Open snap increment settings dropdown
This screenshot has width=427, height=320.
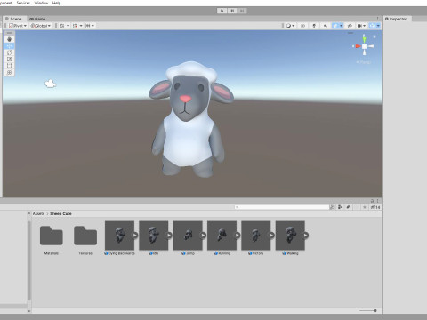tap(90, 26)
